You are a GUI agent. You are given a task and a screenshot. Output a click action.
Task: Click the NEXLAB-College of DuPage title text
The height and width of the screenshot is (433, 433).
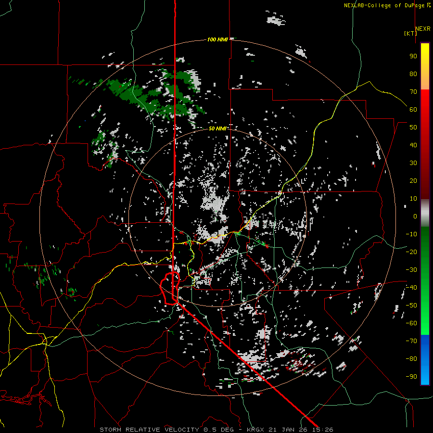(x=387, y=5)
